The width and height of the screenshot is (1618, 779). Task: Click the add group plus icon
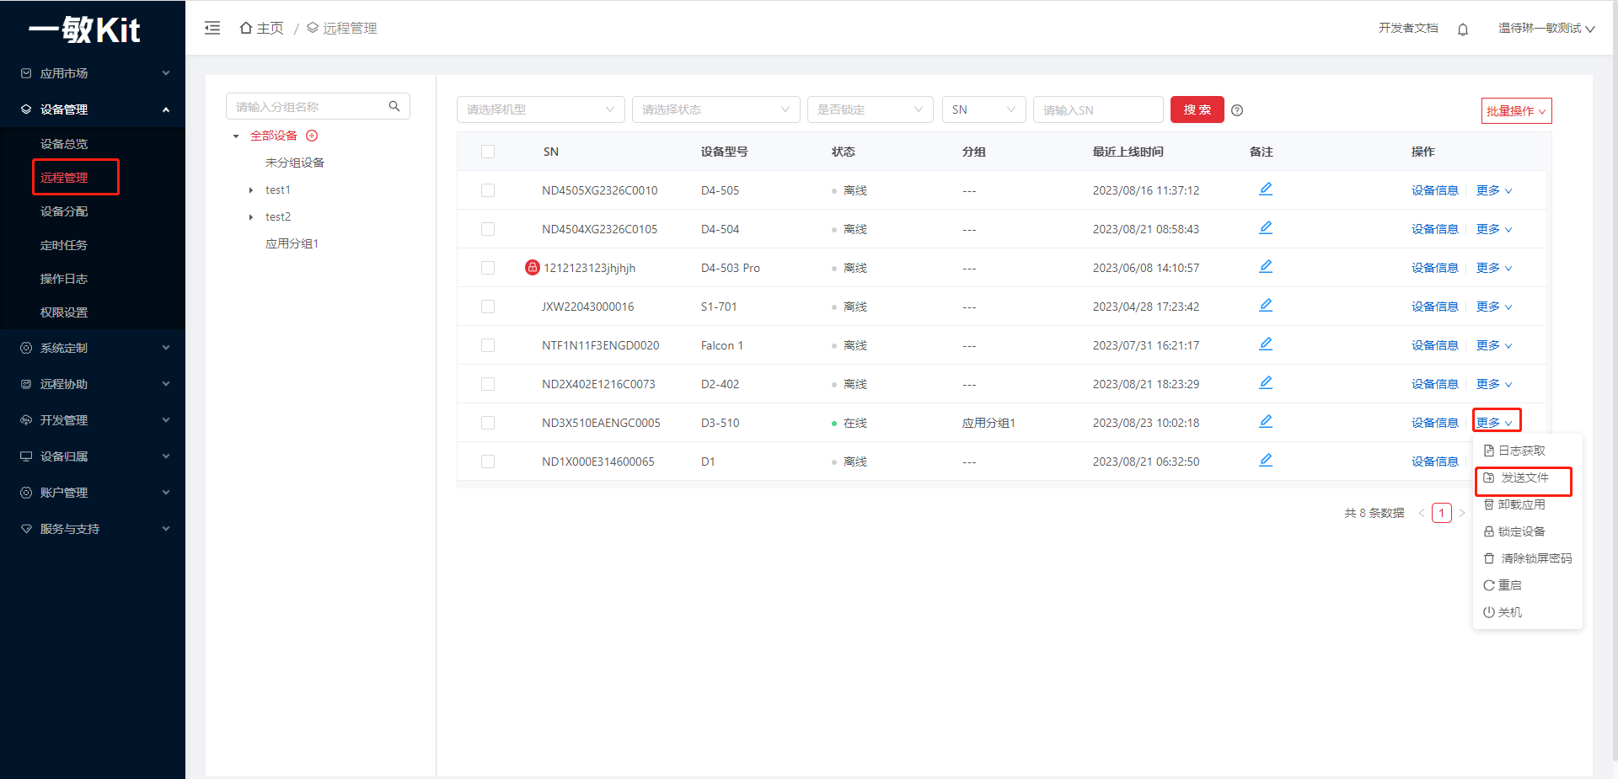pyautogui.click(x=312, y=136)
